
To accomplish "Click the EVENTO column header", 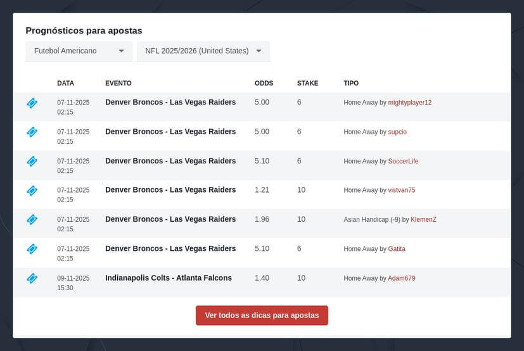I will click(118, 83).
